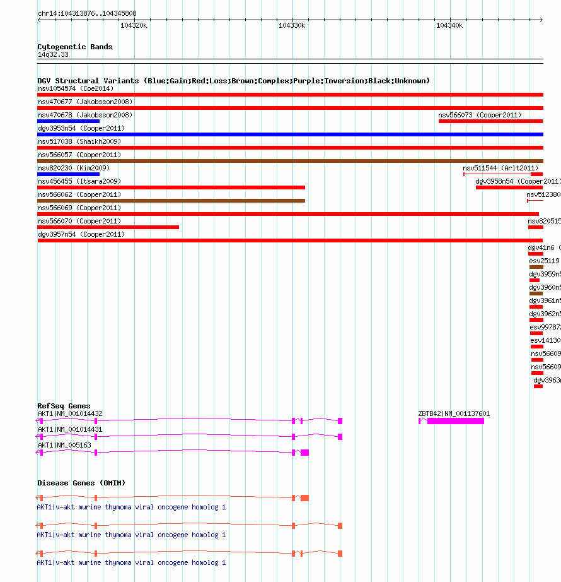Click the nsv511544 (Arlt2011) variant label
561x582 pixels.
pos(500,168)
